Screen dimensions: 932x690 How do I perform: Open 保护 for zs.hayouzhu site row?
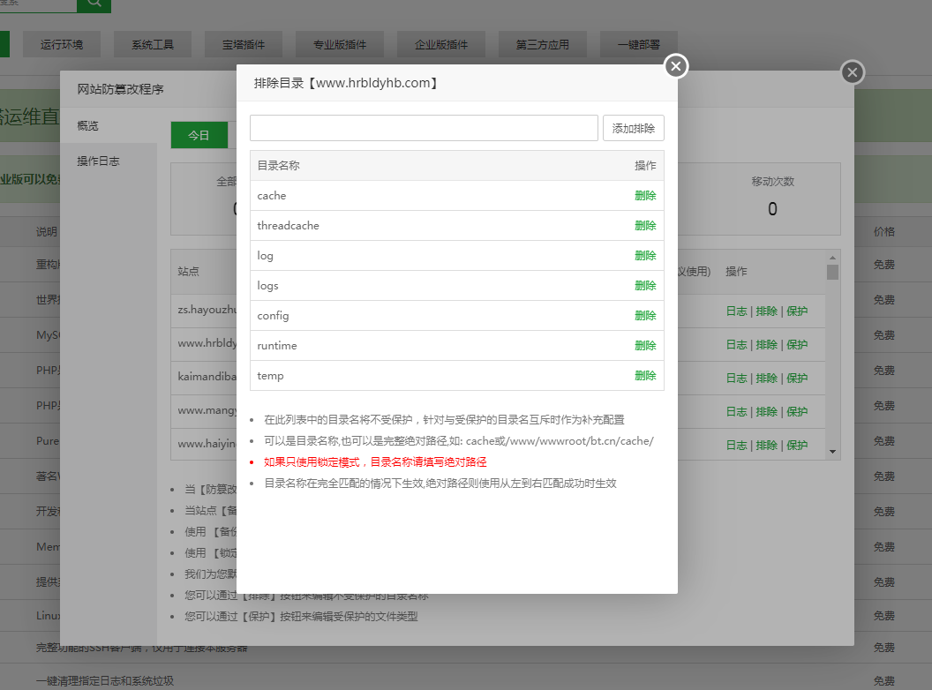797,311
